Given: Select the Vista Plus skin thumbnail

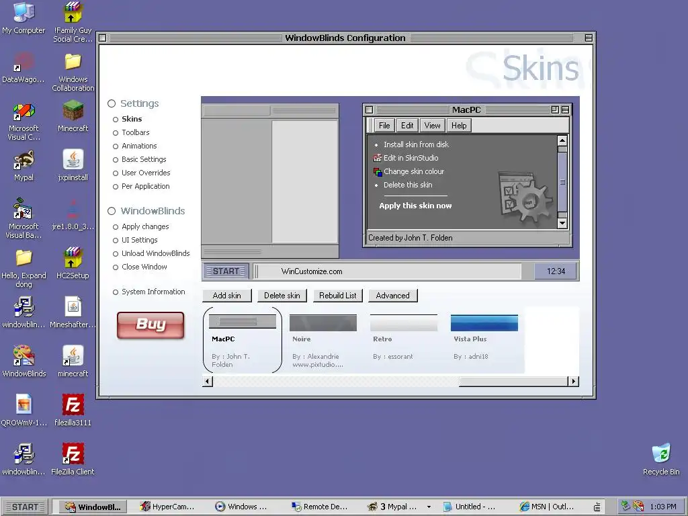Looking at the screenshot, I should (x=484, y=338).
